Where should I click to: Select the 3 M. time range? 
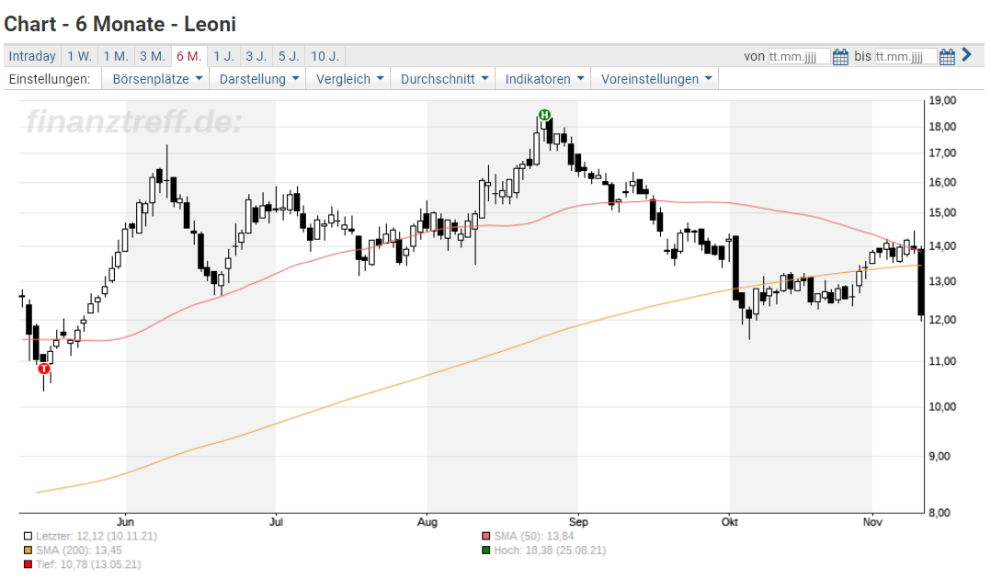coord(153,56)
